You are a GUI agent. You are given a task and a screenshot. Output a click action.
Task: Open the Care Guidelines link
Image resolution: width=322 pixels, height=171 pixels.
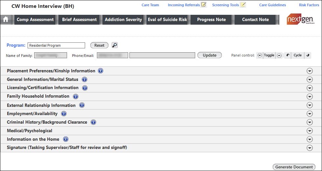[x=272, y=5]
